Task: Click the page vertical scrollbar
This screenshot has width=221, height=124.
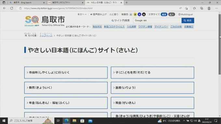Action: [220, 44]
